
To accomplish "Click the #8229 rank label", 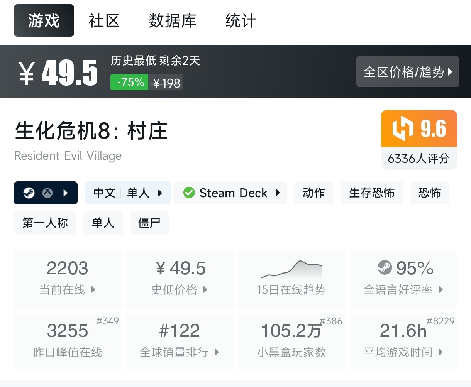I will click(x=441, y=321).
